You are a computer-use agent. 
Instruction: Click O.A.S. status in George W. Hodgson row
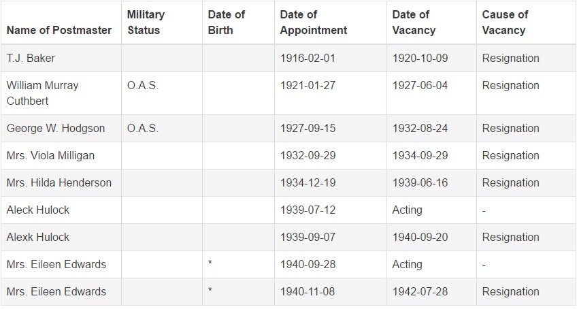[143, 128]
